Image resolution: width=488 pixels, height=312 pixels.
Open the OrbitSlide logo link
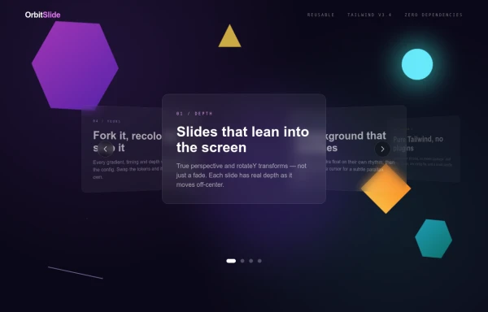click(42, 15)
